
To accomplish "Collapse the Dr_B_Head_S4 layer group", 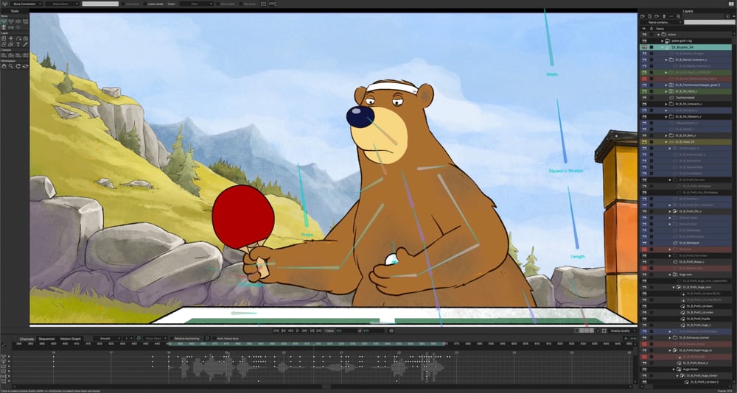I will point(666,141).
